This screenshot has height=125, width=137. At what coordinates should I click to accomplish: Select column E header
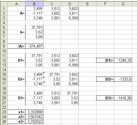[87, 4]
